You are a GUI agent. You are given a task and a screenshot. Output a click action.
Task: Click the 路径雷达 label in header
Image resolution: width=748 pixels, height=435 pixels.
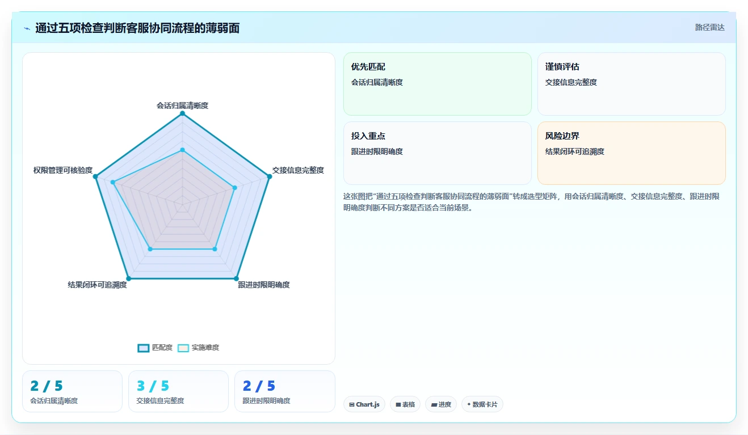pos(710,27)
